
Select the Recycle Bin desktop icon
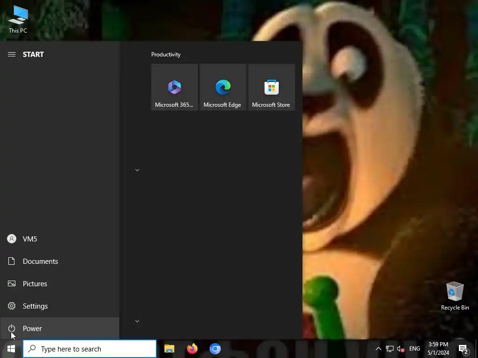[455, 296]
